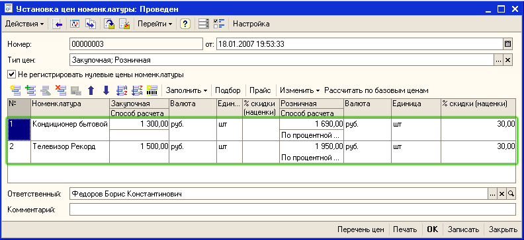Click the column list settings icon
Viewport: 524px width, 240px height.
coord(204,24)
